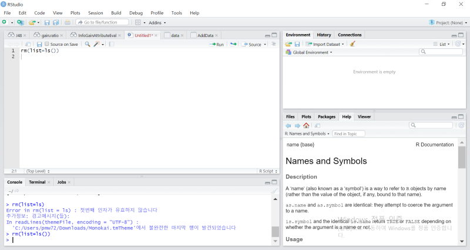The height and width of the screenshot is (250, 470).
Task: Re-run the previous code region
Action: pyautogui.click(x=233, y=44)
